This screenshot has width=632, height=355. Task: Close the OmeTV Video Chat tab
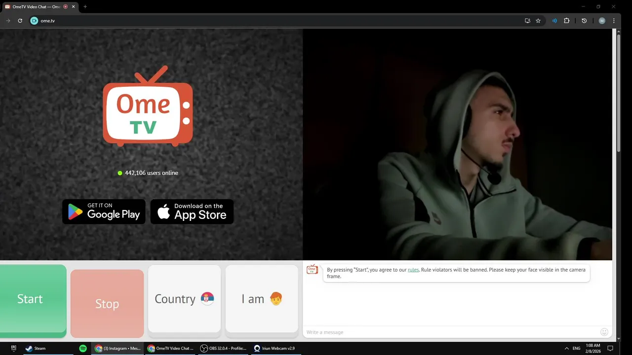(x=73, y=6)
